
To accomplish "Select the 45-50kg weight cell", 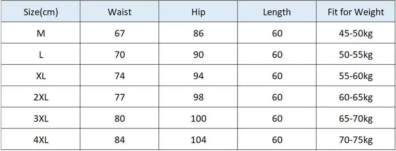I will 356,33.
